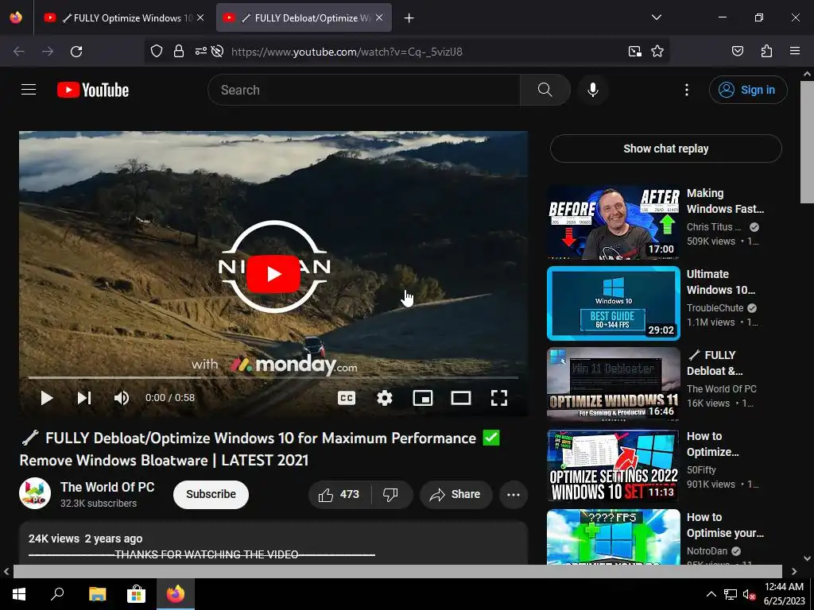Click the horizontal scrollbar at page bottom
The width and height of the screenshot is (814, 610).
[397, 571]
